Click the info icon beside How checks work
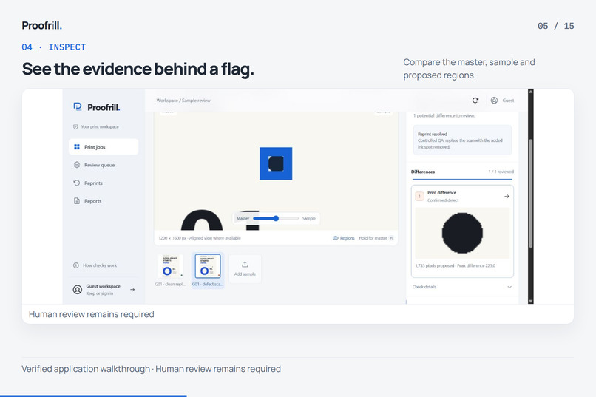The height and width of the screenshot is (397, 596). [76, 265]
